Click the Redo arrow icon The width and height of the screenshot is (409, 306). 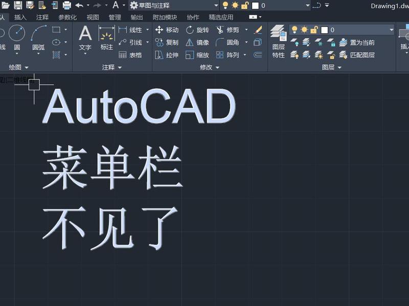[x=97, y=5]
